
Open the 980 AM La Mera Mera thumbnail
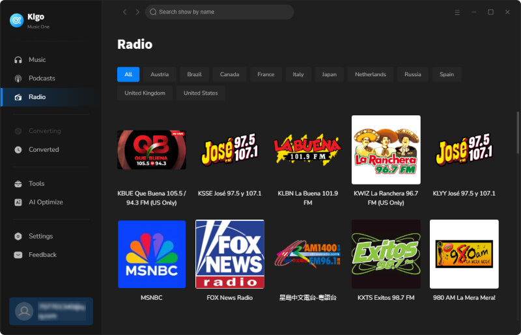click(x=464, y=254)
